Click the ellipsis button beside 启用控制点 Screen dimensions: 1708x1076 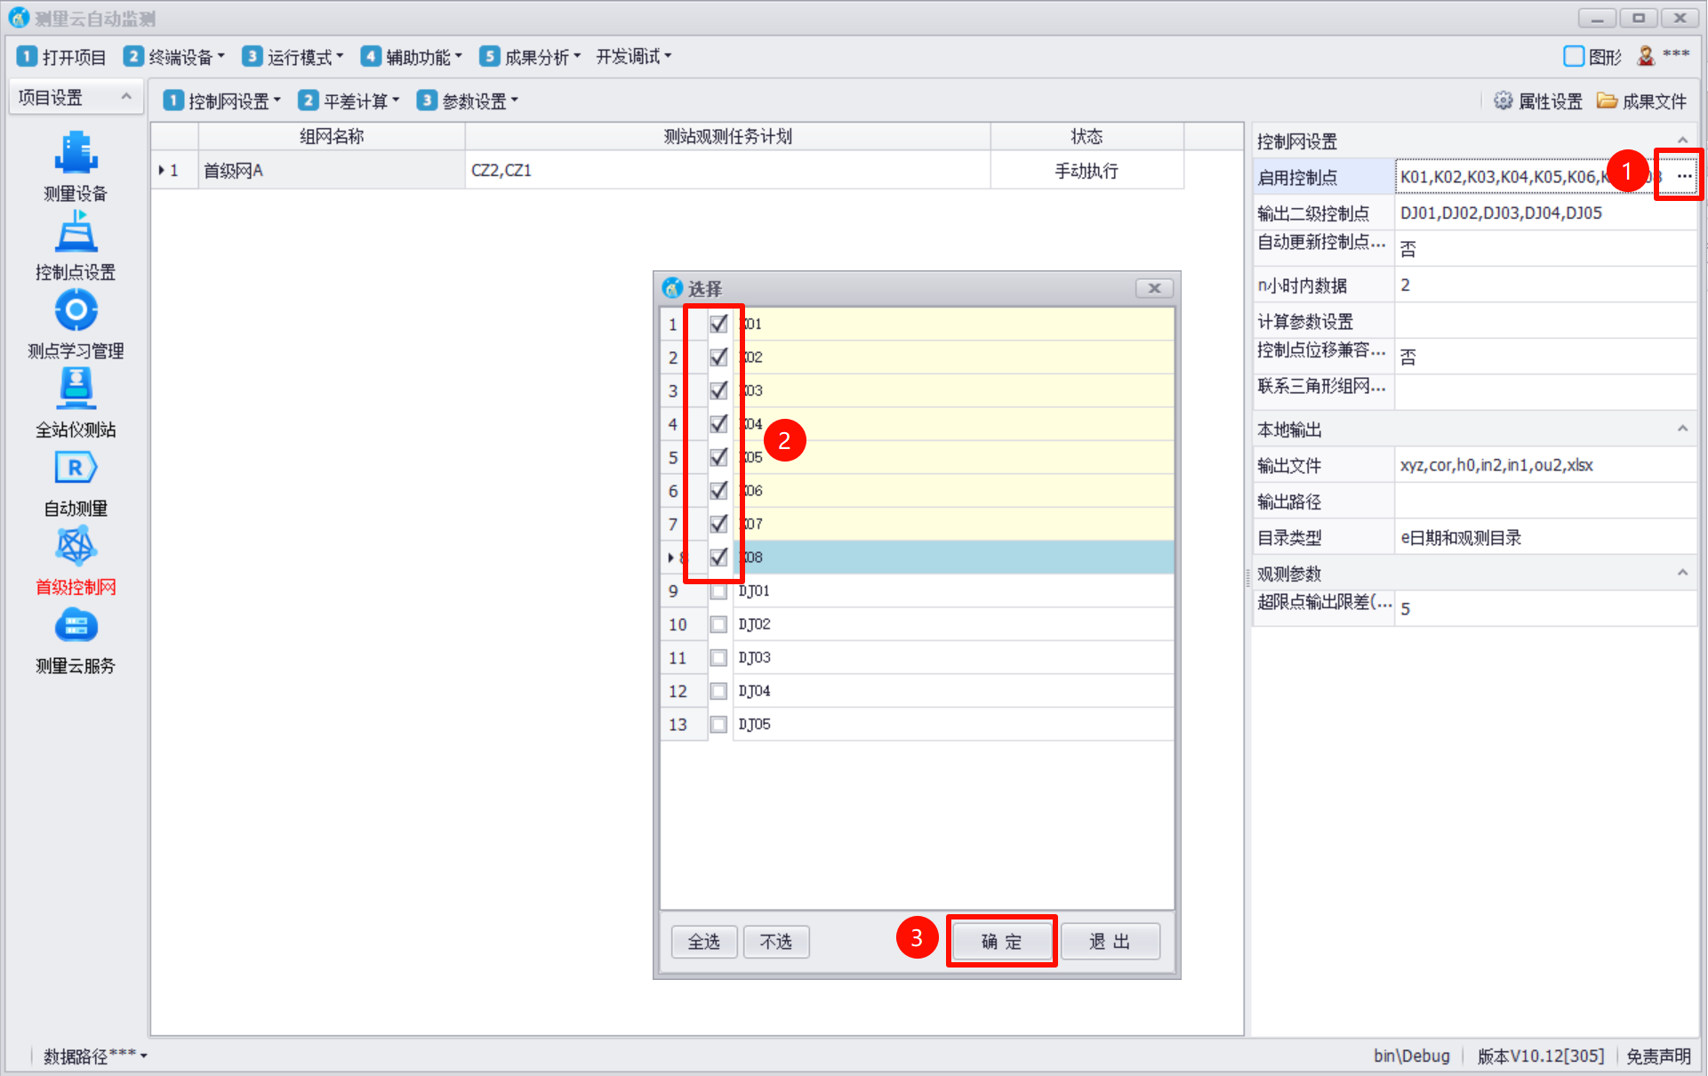pos(1684,176)
